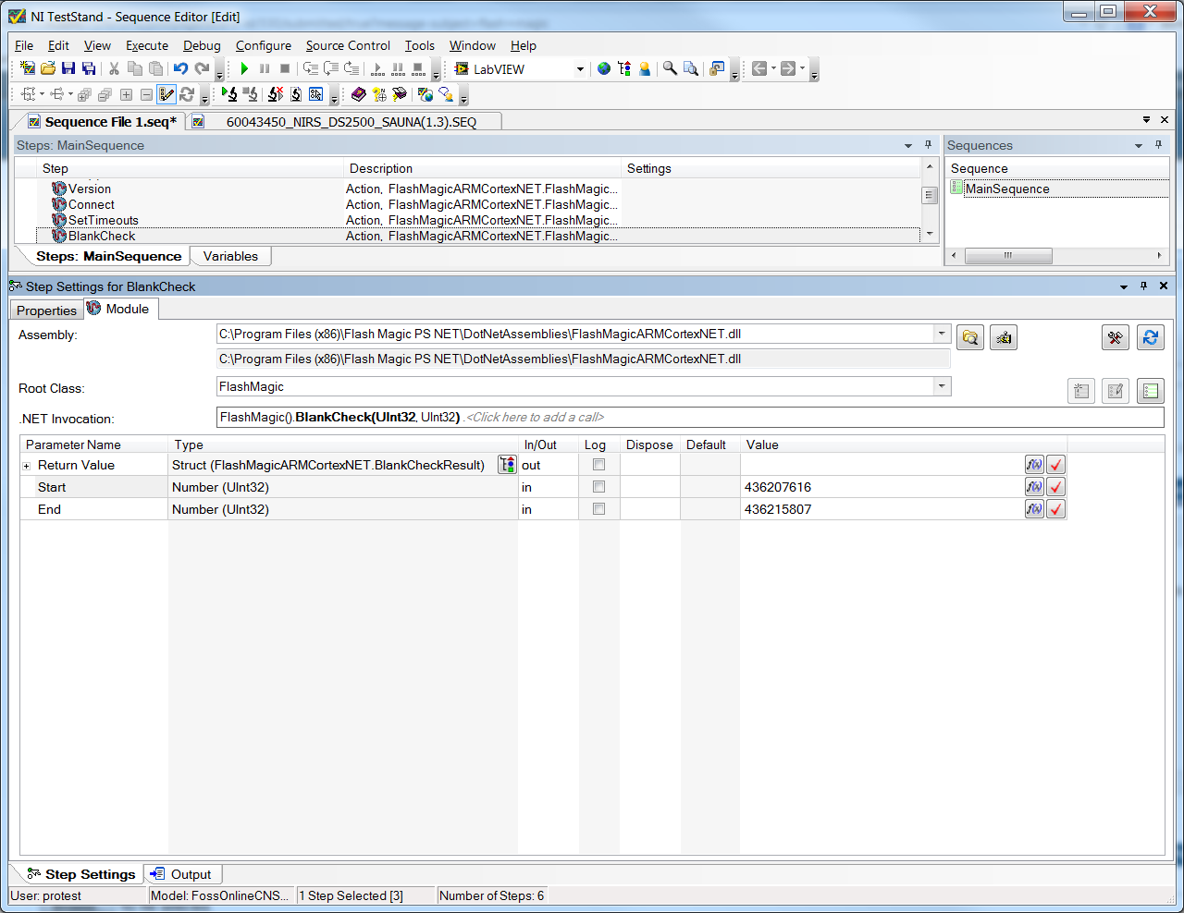Toggle Log checkbox for Return Value
The image size is (1184, 913).
click(598, 465)
